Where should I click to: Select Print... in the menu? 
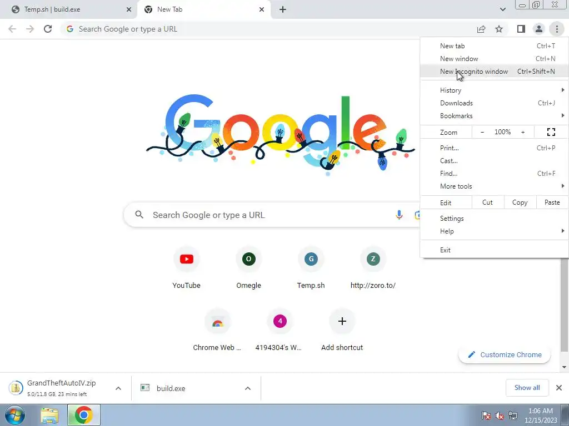tap(494, 148)
